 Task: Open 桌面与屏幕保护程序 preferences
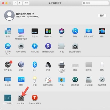click(21, 31)
